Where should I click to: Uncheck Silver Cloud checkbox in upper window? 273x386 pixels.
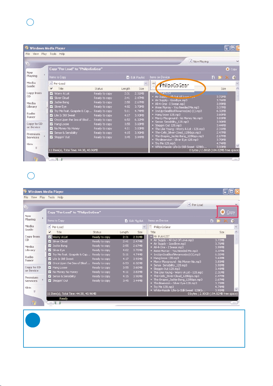point(51,98)
